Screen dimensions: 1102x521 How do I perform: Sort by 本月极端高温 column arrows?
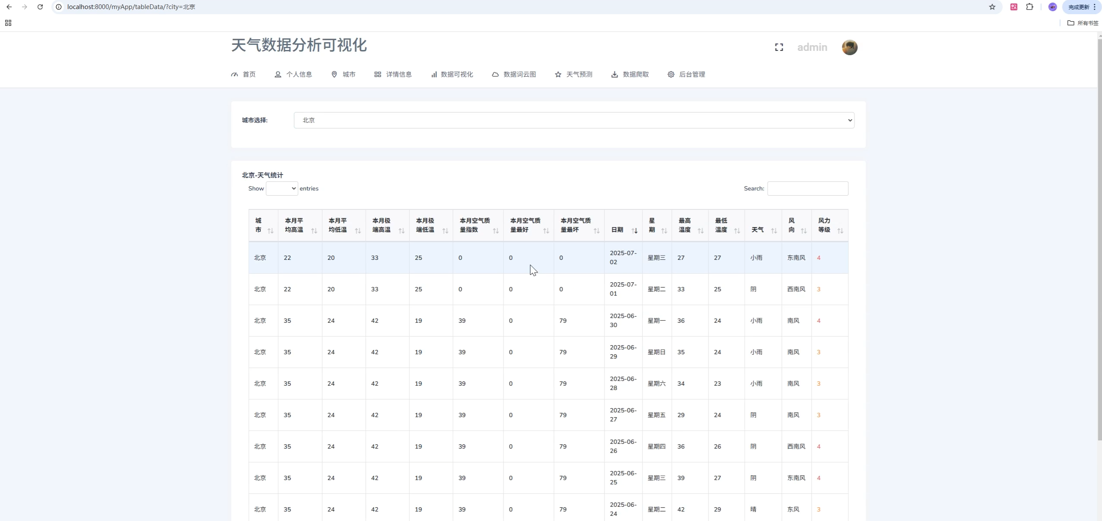point(401,231)
